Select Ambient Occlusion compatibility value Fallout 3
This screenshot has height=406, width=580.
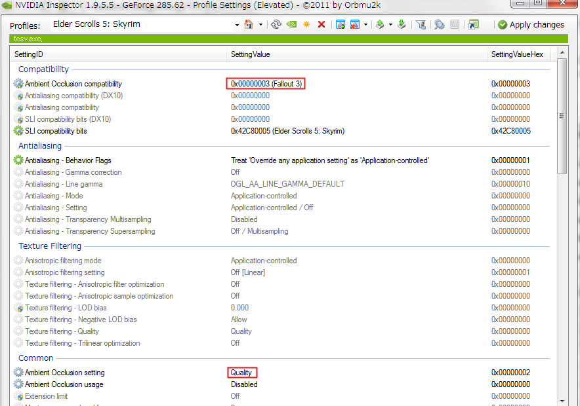click(266, 84)
